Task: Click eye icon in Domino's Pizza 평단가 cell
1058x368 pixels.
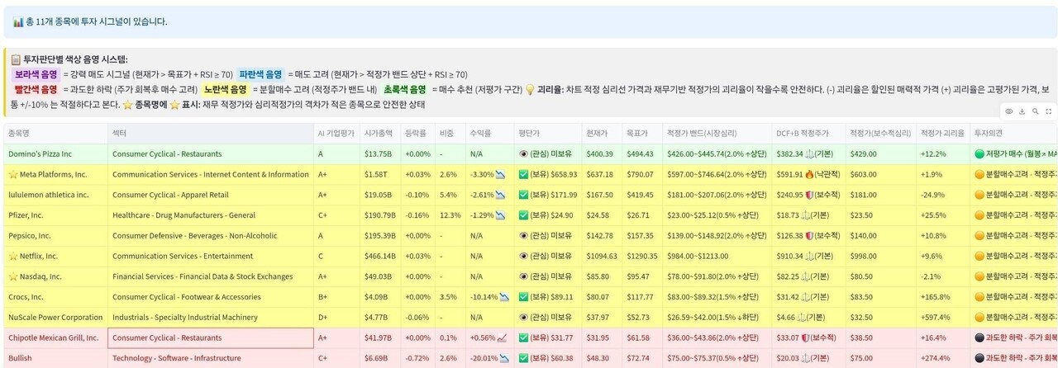Action: (x=523, y=154)
